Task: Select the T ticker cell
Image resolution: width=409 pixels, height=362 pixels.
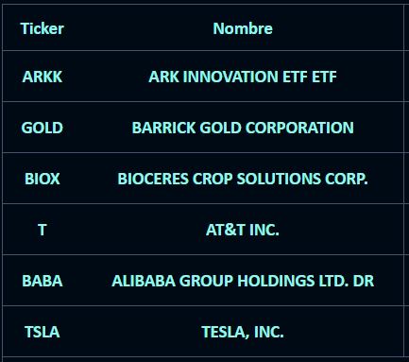Action: tap(43, 230)
